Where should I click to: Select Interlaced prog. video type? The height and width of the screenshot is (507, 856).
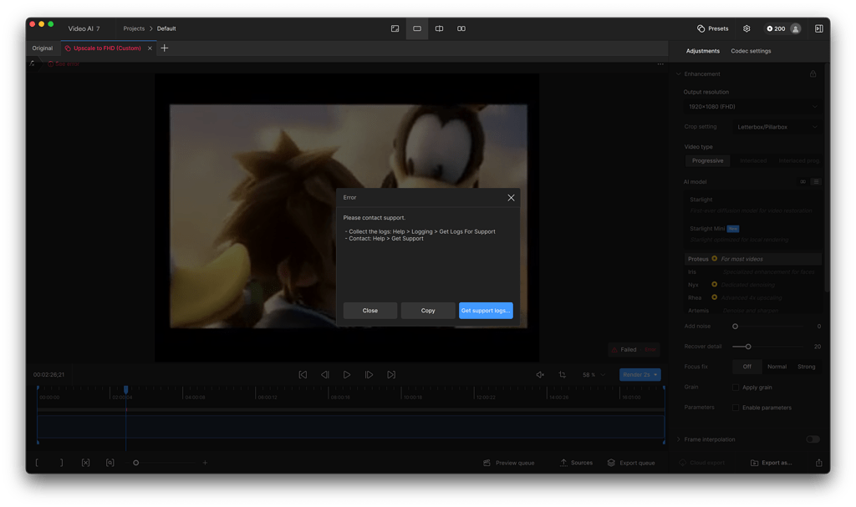pos(798,161)
